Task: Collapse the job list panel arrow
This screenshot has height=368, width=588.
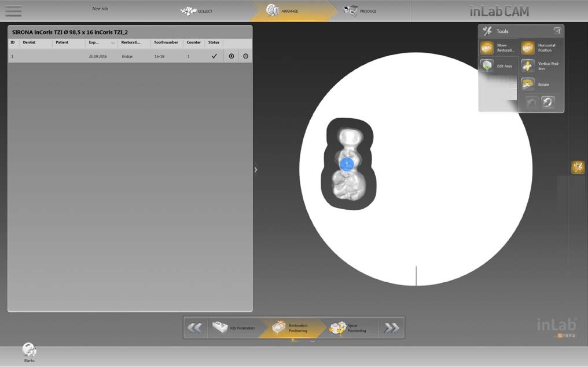Action: (256, 169)
